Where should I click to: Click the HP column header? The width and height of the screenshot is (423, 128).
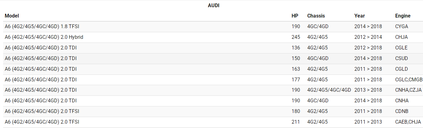295,16
